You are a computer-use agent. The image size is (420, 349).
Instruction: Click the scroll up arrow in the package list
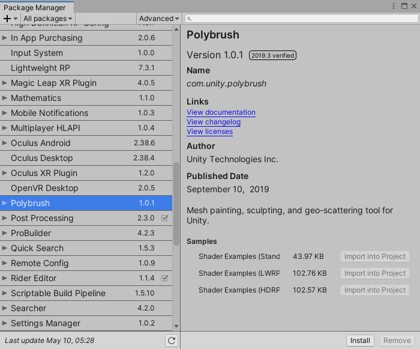coord(176,29)
